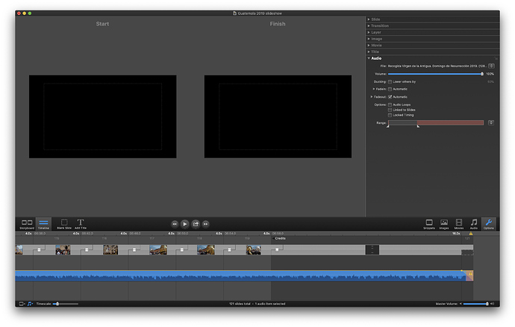
Task: Click the Share/export button
Action: click(196, 223)
